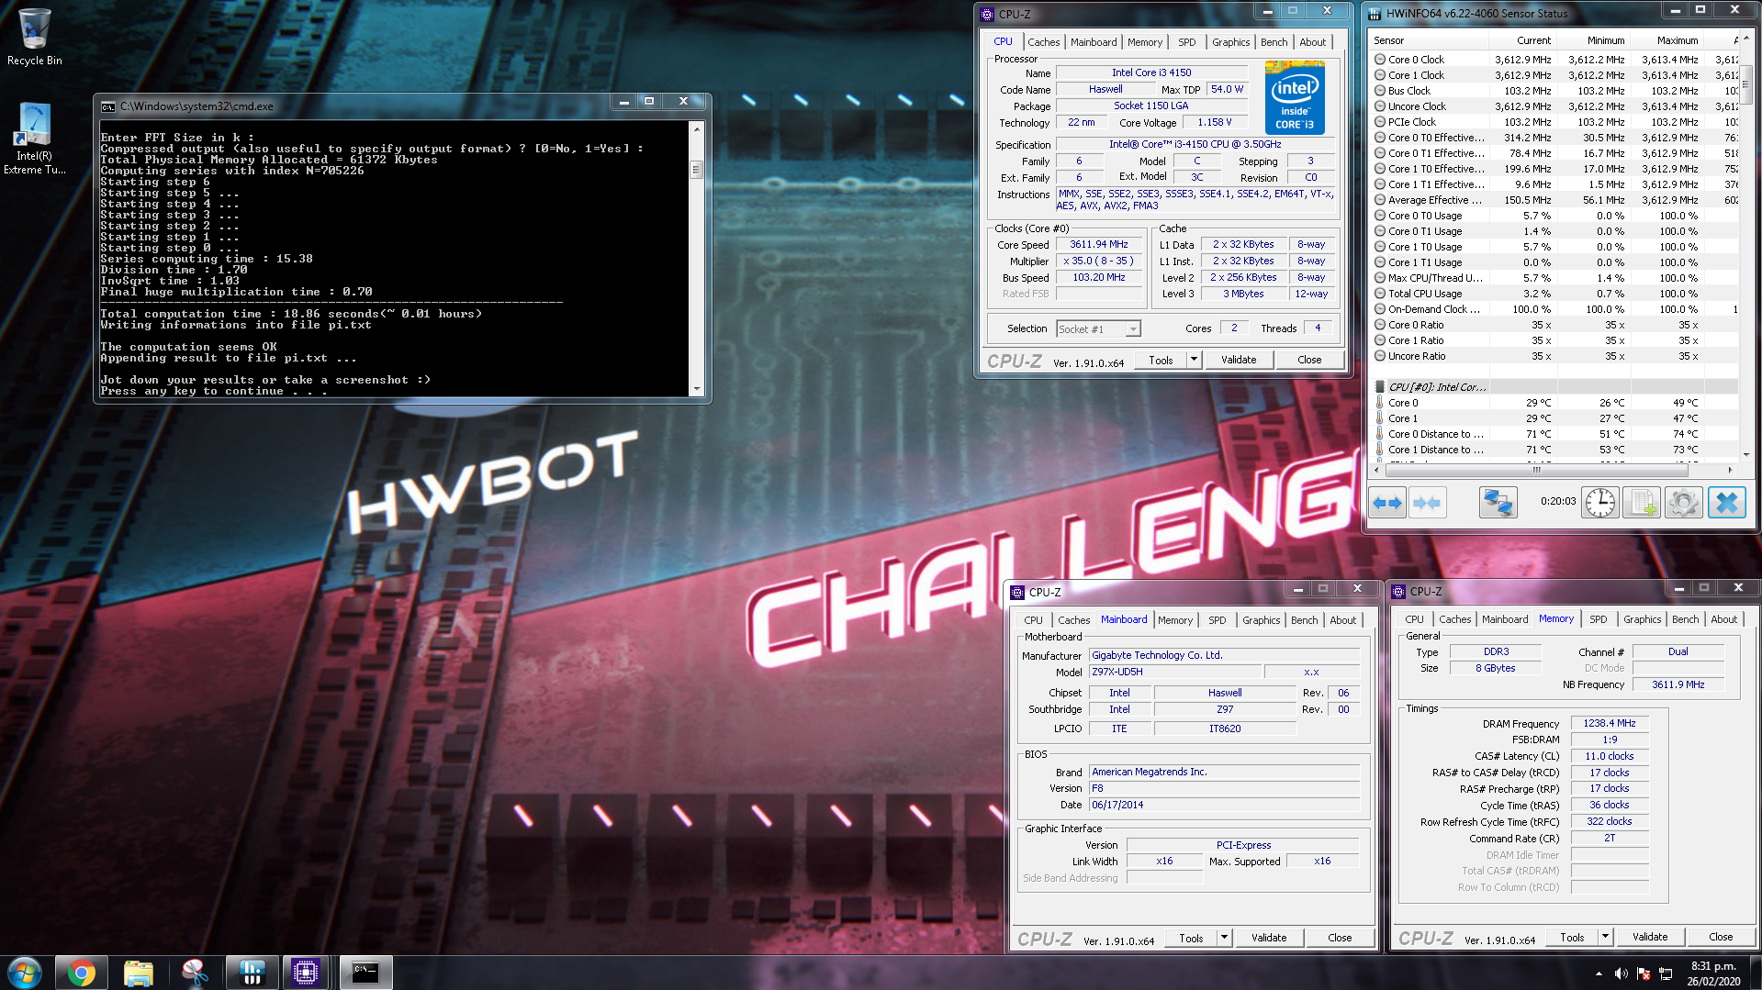Close HWiNFO sensors with the blue X button

point(1726,503)
